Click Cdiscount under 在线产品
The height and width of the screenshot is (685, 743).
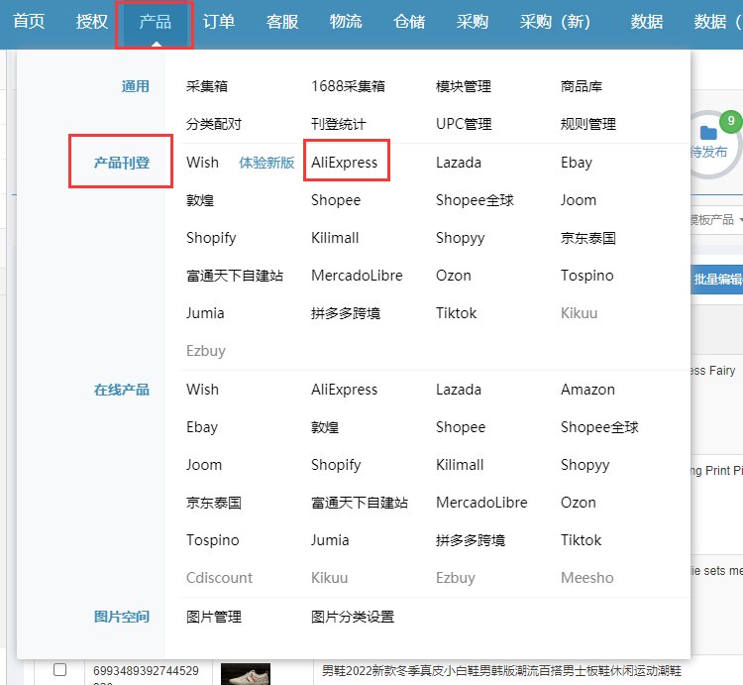[219, 578]
